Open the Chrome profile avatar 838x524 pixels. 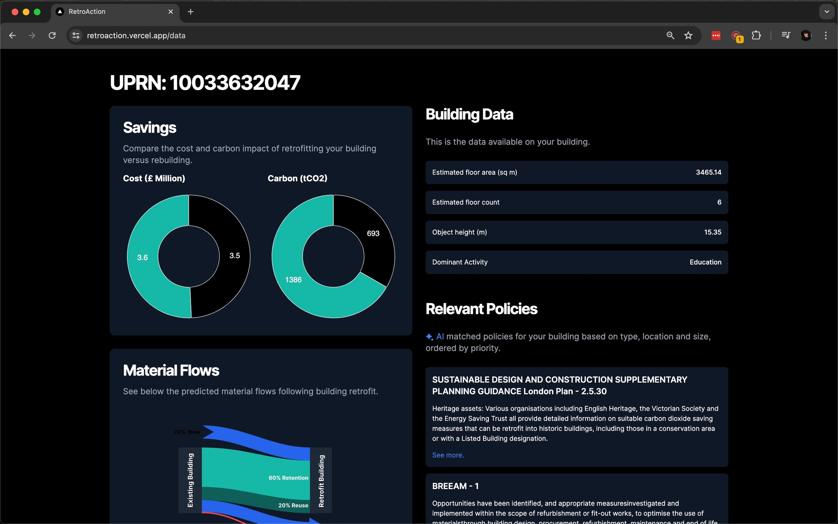pyautogui.click(x=806, y=36)
